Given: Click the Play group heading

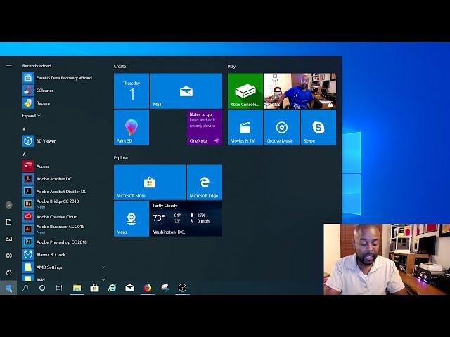Looking at the screenshot, I should pos(231,66).
